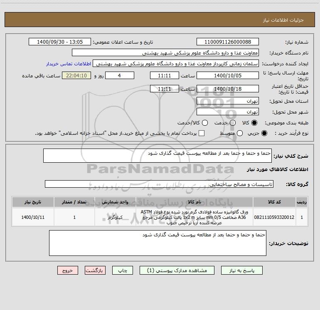
Task: Toggle the اسناد خزانه اسلامی payment checkbox
Action: pos(202,133)
